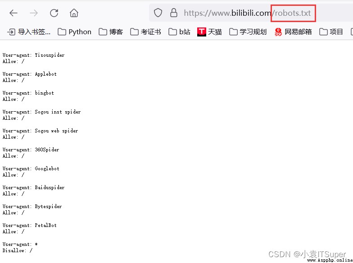This screenshot has height=263, width=353.
Task: Click the browser forward arrow
Action: (34, 13)
